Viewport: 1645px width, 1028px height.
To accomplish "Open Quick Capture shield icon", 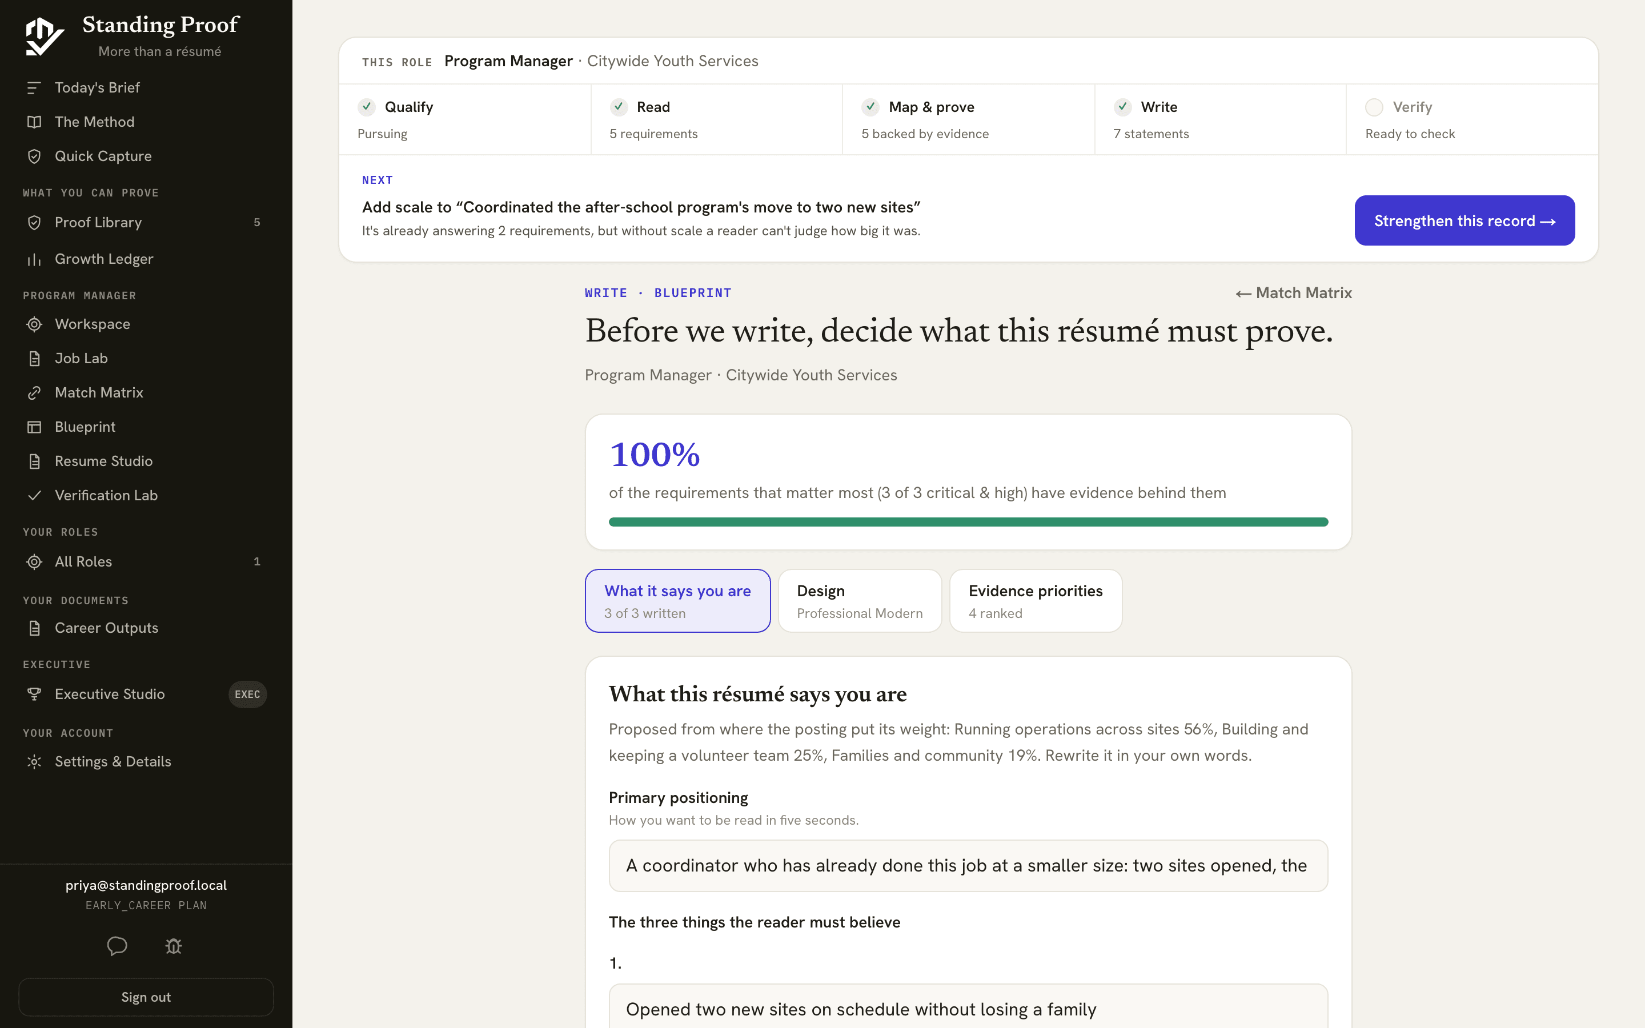I will tap(34, 156).
